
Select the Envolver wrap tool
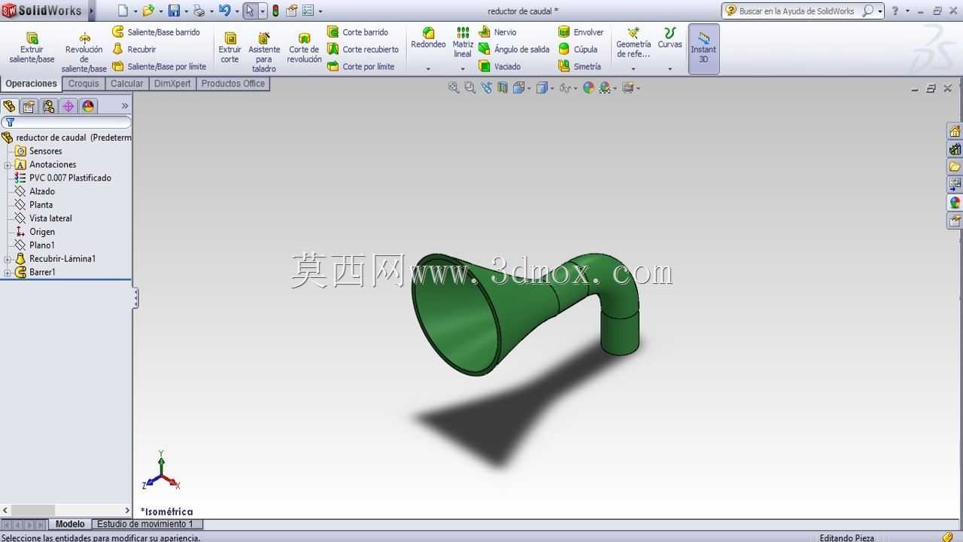pos(581,32)
